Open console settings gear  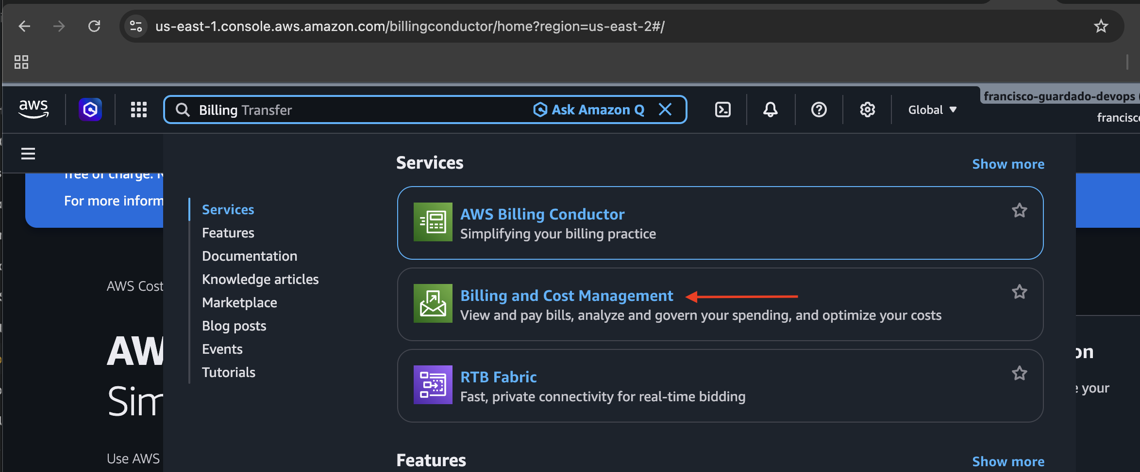tap(868, 110)
